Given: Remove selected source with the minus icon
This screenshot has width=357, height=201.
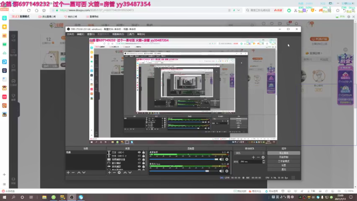Looking at the screenshot, I should [x=114, y=172].
